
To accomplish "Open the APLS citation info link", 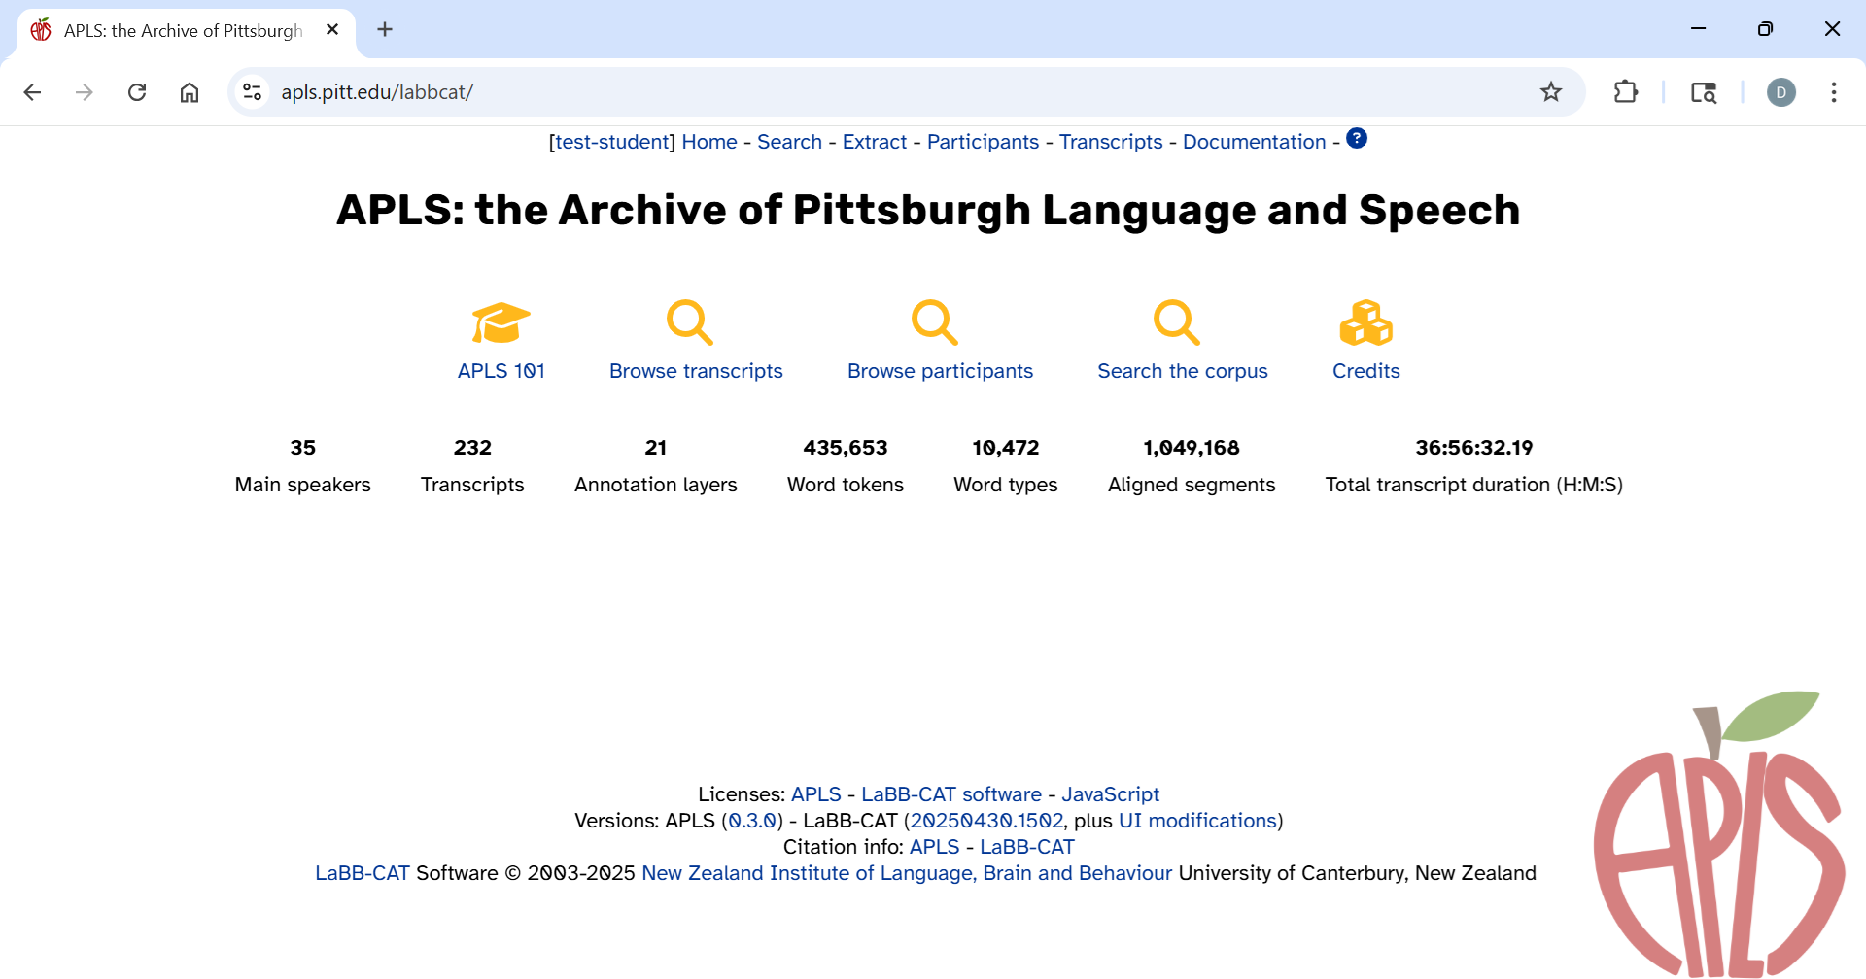I will pyautogui.click(x=934, y=847).
